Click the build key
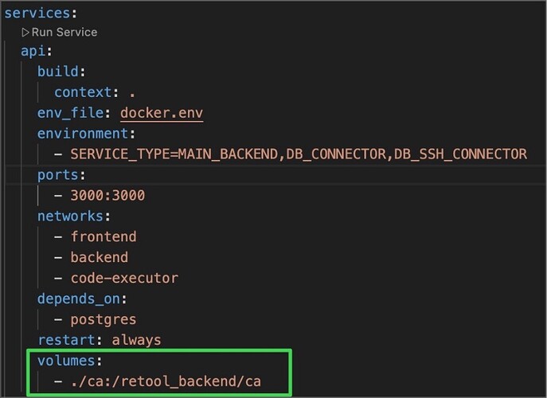Image resolution: width=547 pixels, height=398 pixels. (x=57, y=72)
